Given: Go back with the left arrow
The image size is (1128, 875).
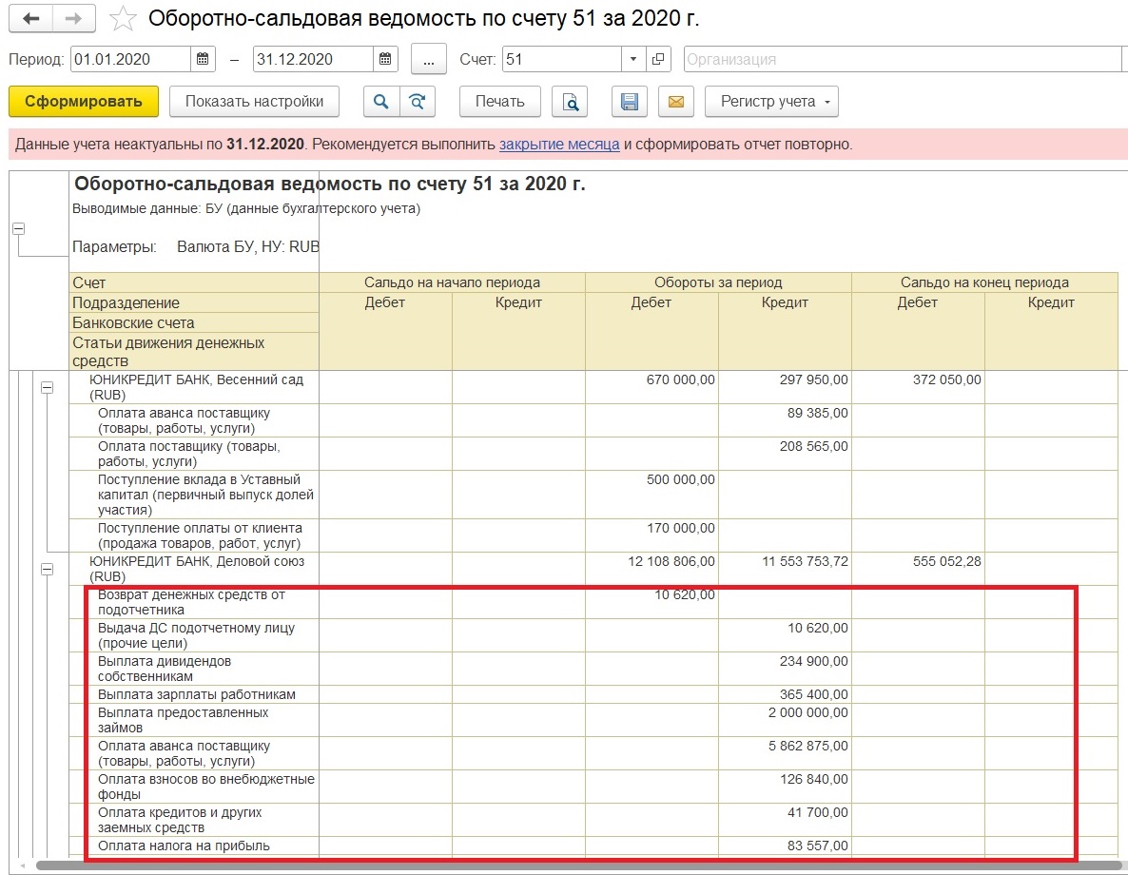Looking at the screenshot, I should point(30,19).
